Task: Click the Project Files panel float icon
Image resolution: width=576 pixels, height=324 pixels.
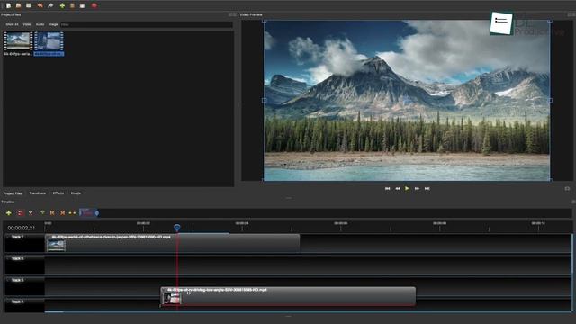Action: [230, 14]
